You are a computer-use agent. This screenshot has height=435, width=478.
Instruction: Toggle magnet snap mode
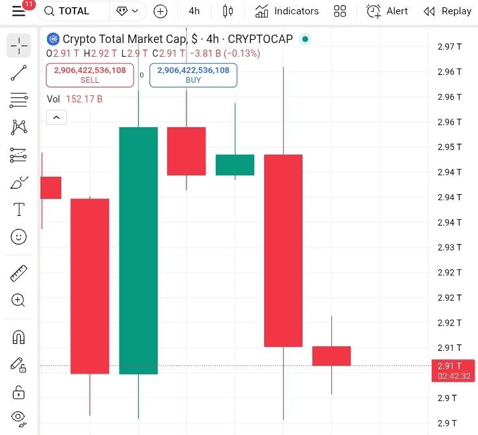point(19,337)
